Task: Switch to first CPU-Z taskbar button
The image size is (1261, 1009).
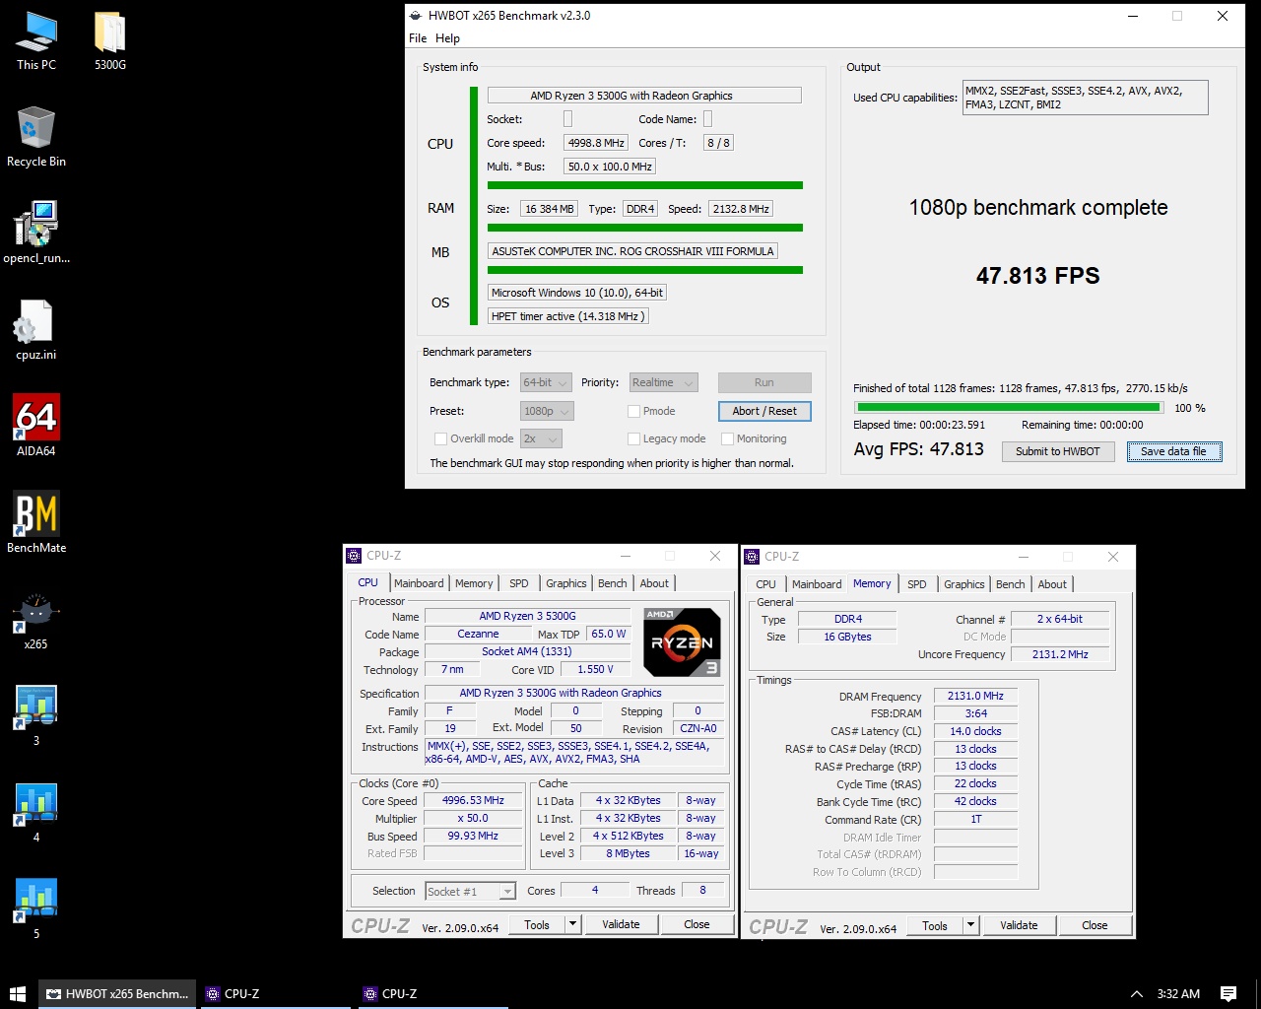Action: tap(275, 993)
